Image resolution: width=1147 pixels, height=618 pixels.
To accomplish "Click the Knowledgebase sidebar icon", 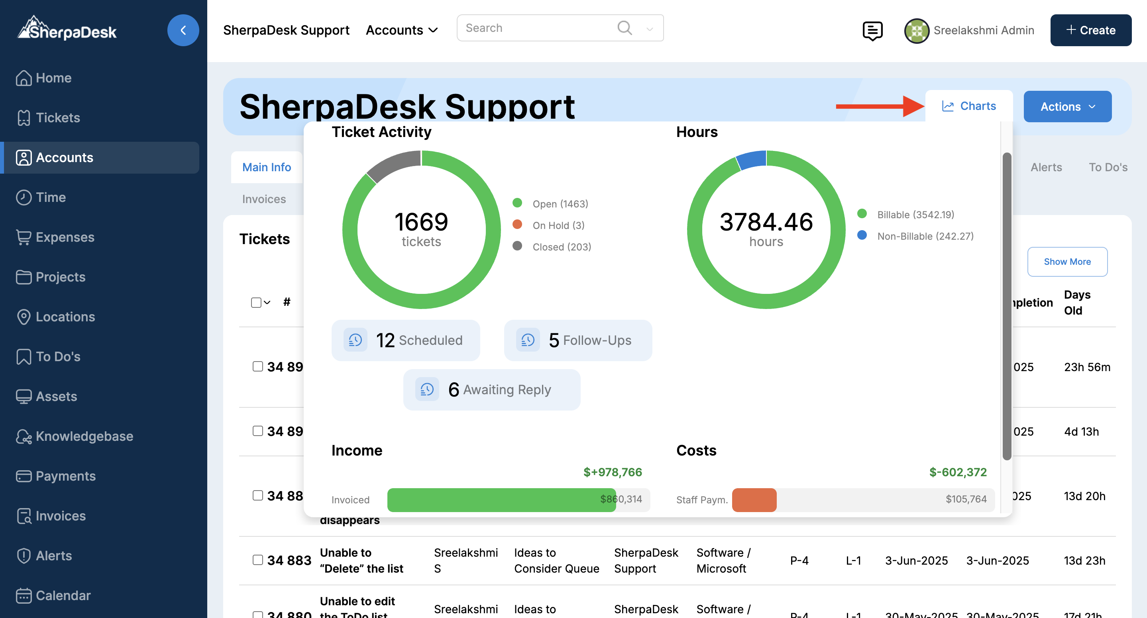I will coord(24,436).
